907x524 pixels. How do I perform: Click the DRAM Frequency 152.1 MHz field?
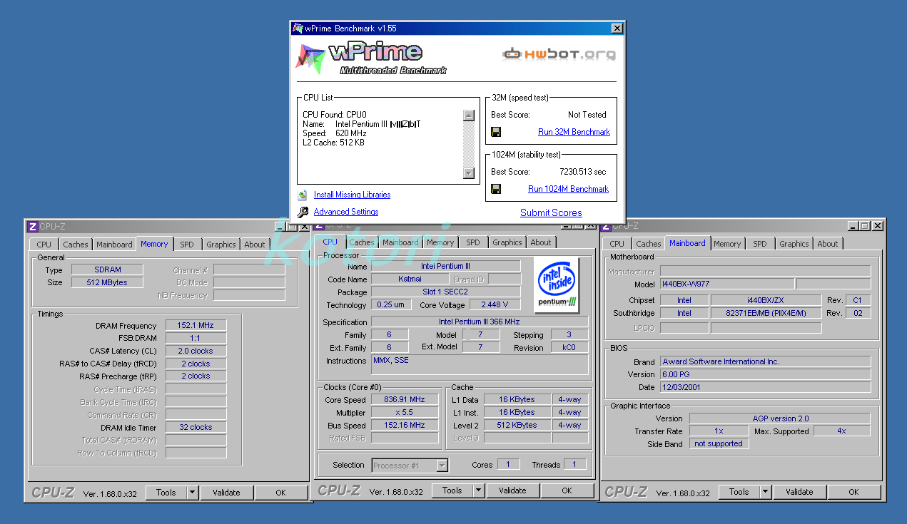[196, 325]
